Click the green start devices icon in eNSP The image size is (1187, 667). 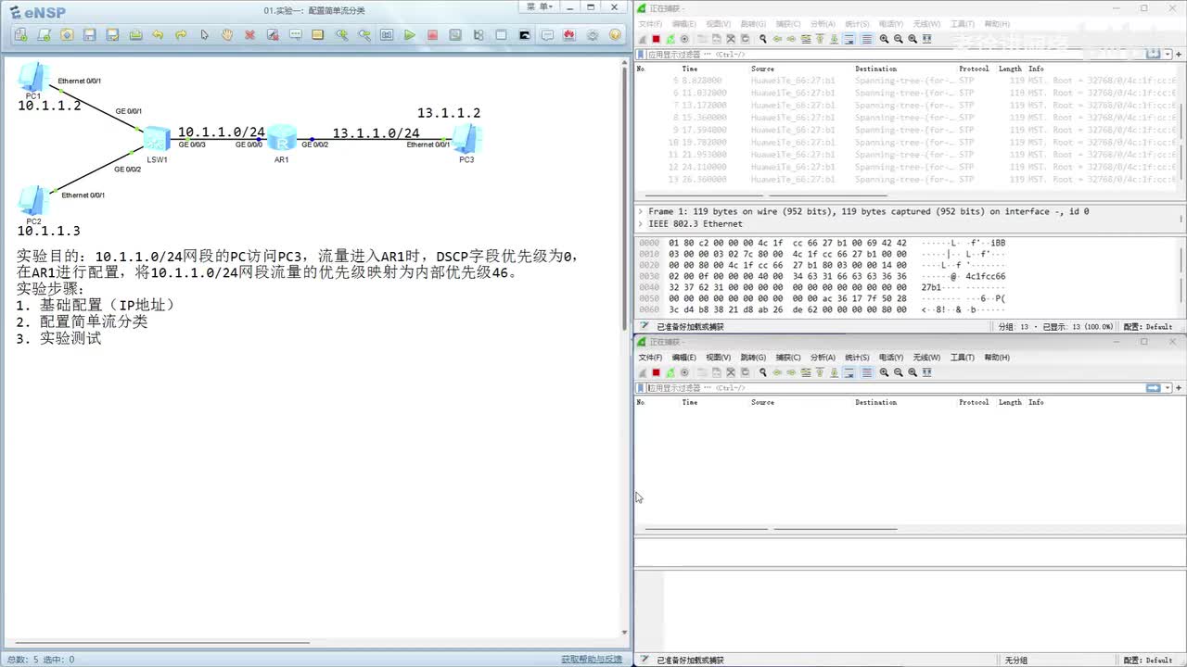(409, 35)
